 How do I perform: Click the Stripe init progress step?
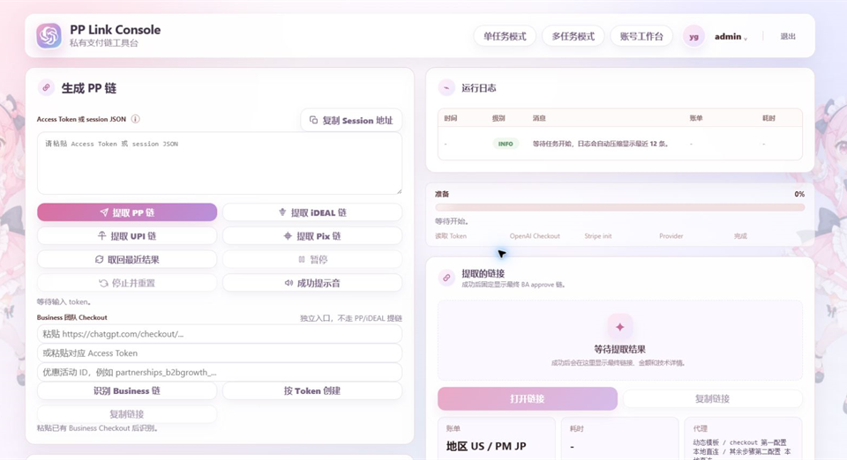[598, 236]
